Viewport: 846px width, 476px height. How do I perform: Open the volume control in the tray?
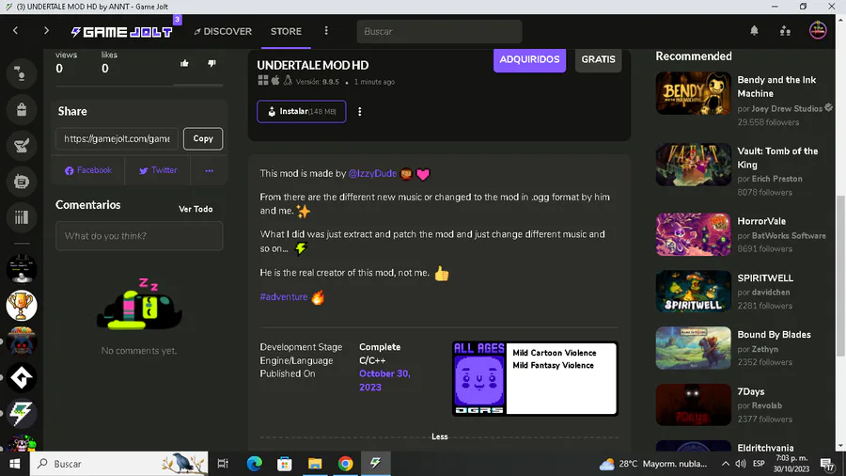pos(741,464)
